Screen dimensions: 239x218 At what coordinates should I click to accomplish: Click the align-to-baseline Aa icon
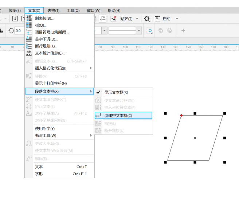click(x=29, y=113)
